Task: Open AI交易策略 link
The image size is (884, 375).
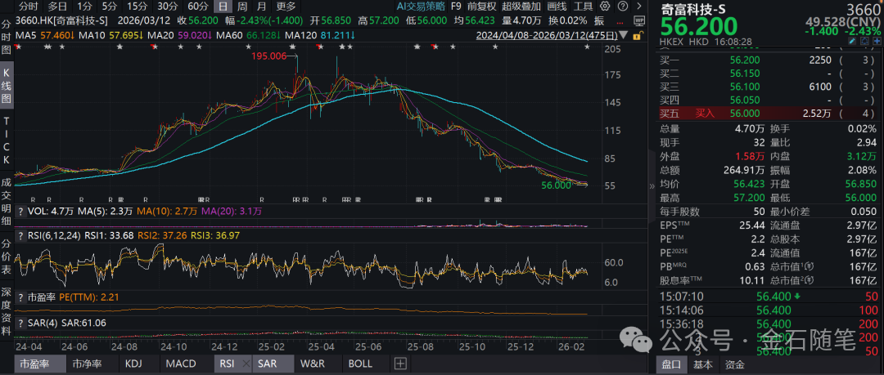Action: pos(423,6)
